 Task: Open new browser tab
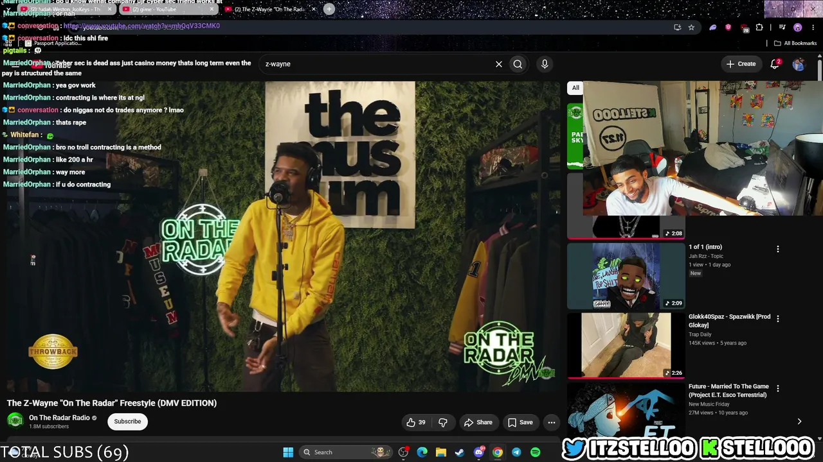coord(329,9)
